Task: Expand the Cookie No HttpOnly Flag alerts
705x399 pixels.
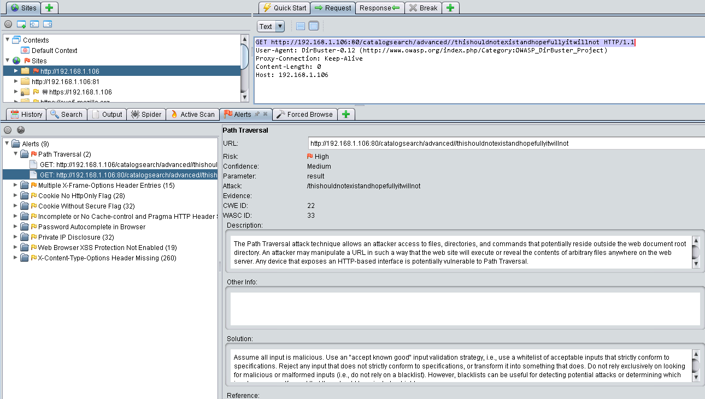Action: 16,196
